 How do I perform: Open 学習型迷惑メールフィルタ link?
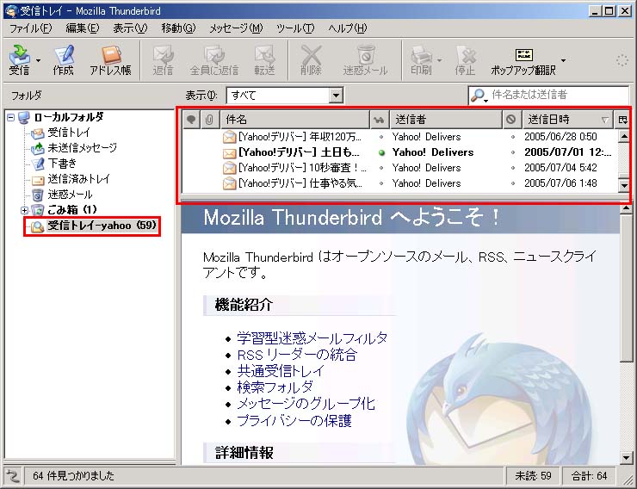tap(312, 338)
